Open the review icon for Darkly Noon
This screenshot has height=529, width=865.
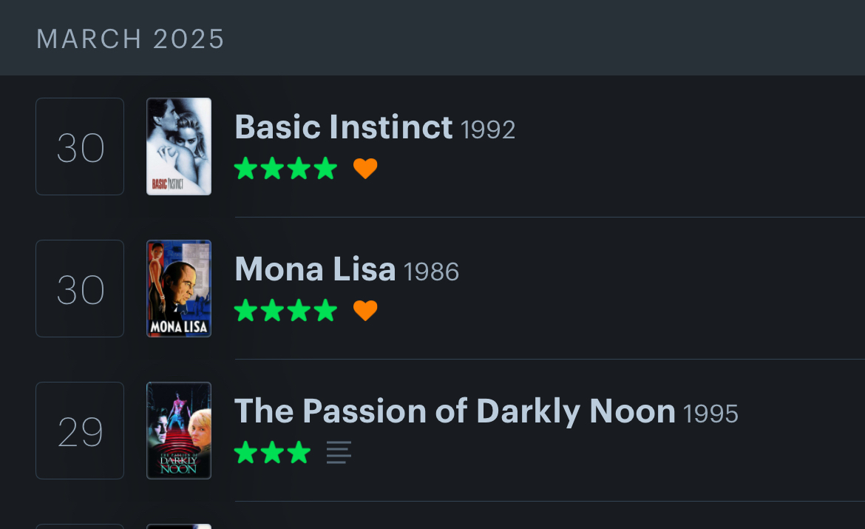pos(339,453)
